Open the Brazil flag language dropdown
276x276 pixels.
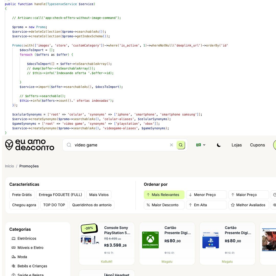tap(201, 145)
